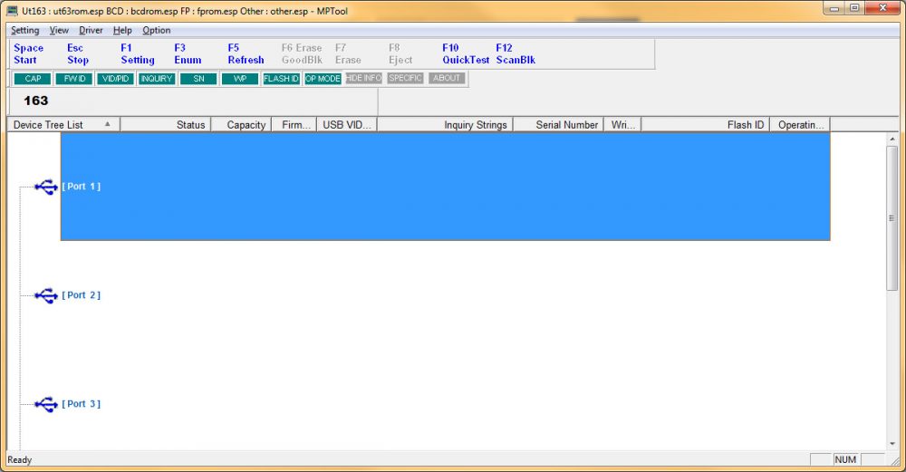906x472 pixels.
Task: Toggle the FW ID column button
Action: click(x=74, y=79)
